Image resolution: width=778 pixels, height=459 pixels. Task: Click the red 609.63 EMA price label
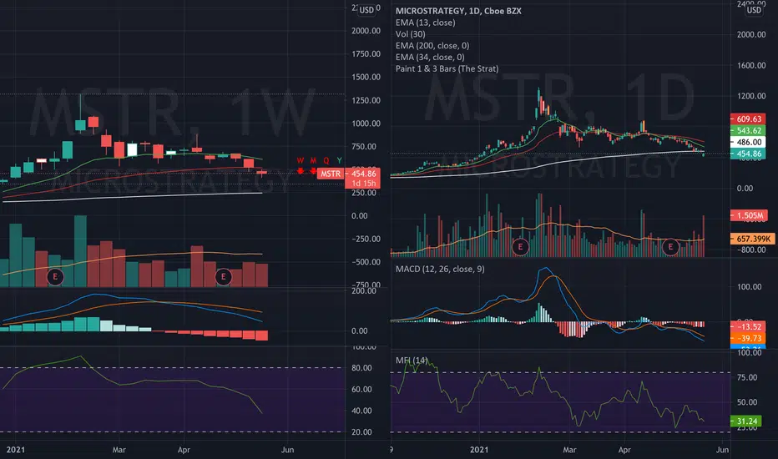[x=748, y=119]
